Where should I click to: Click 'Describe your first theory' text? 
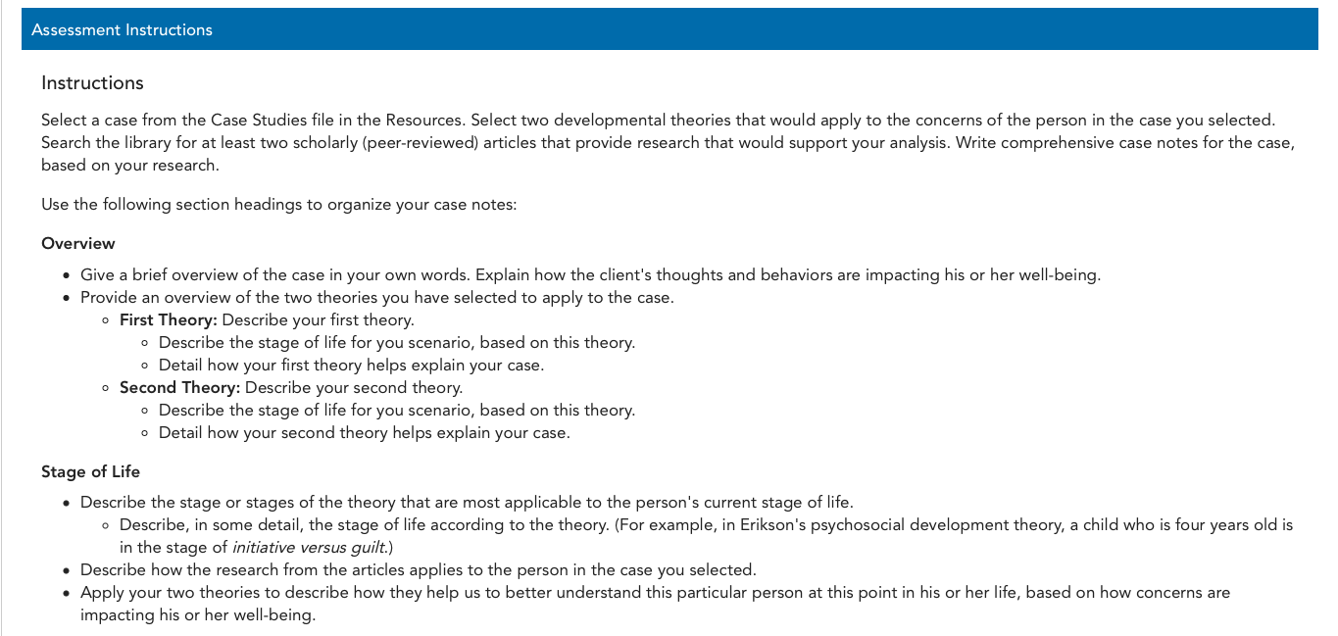318,319
